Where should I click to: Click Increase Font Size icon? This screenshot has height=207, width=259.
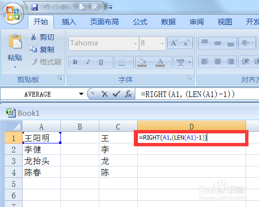click(x=174, y=43)
